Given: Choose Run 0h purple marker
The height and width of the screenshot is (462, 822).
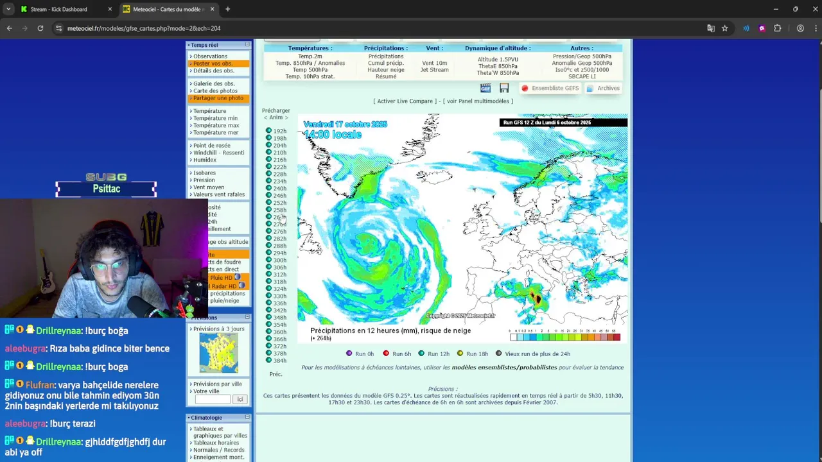Looking at the screenshot, I should pyautogui.click(x=349, y=354).
